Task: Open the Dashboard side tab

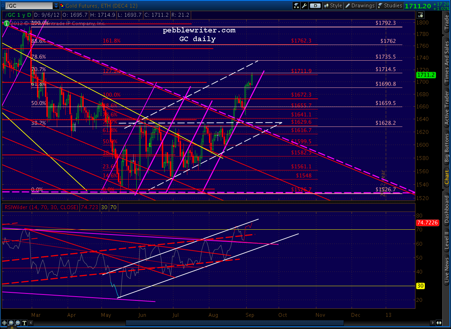Action: (x=447, y=209)
